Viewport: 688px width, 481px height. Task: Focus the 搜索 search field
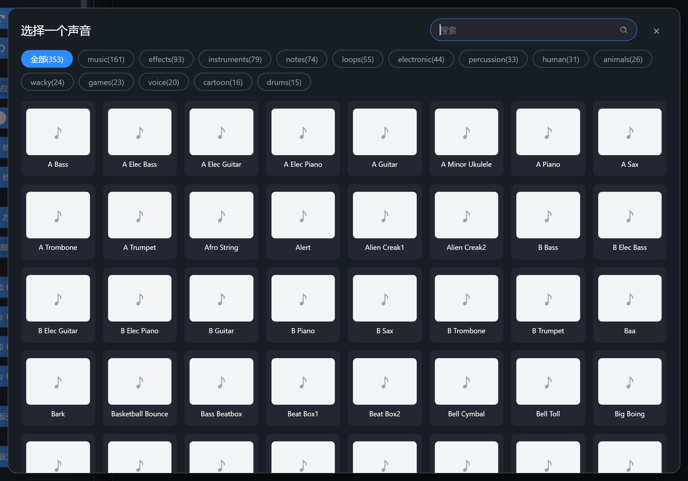click(x=533, y=30)
